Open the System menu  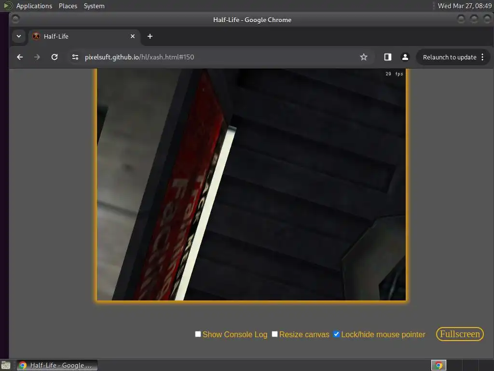click(x=94, y=6)
